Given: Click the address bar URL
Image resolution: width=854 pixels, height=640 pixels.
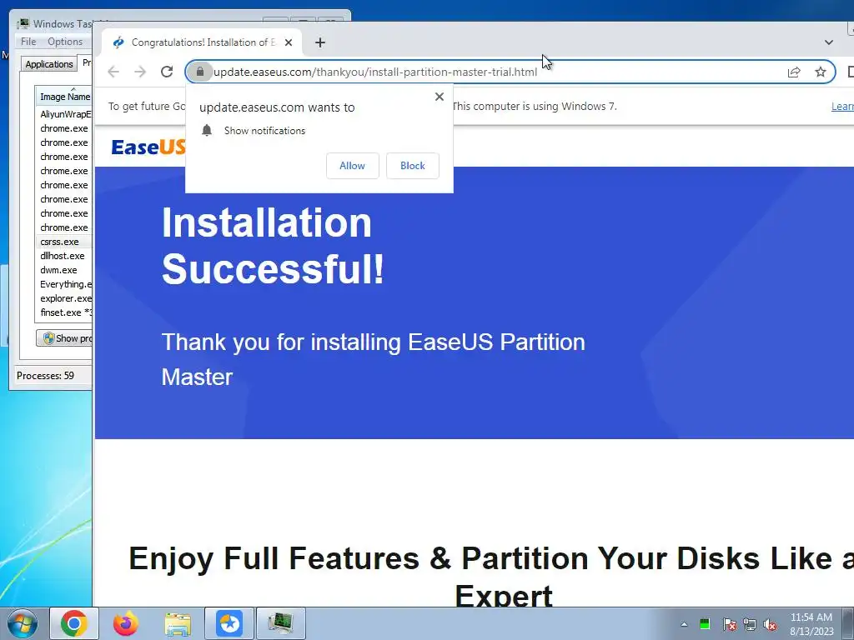Looking at the screenshot, I should [x=375, y=72].
